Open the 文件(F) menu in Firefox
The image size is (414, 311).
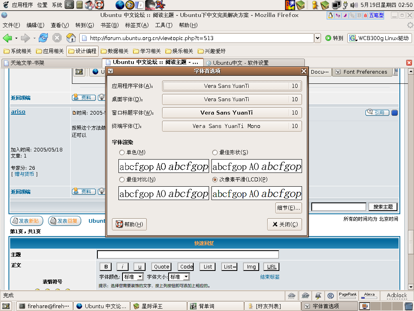tap(11, 25)
